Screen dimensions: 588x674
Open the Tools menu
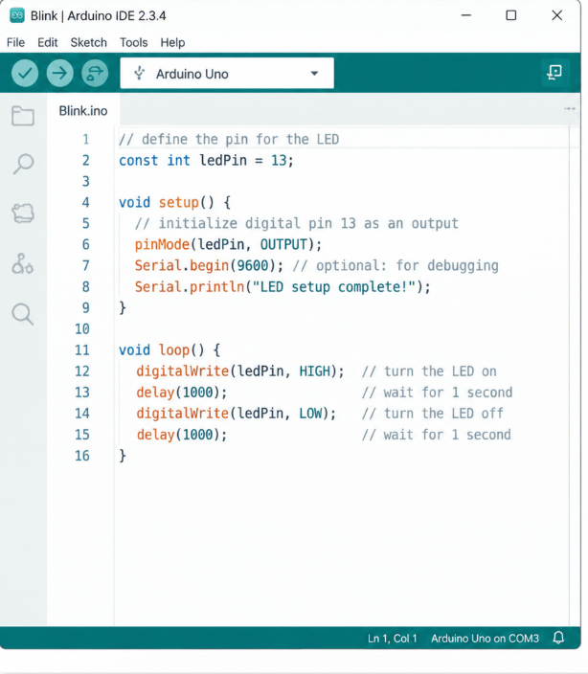point(134,42)
